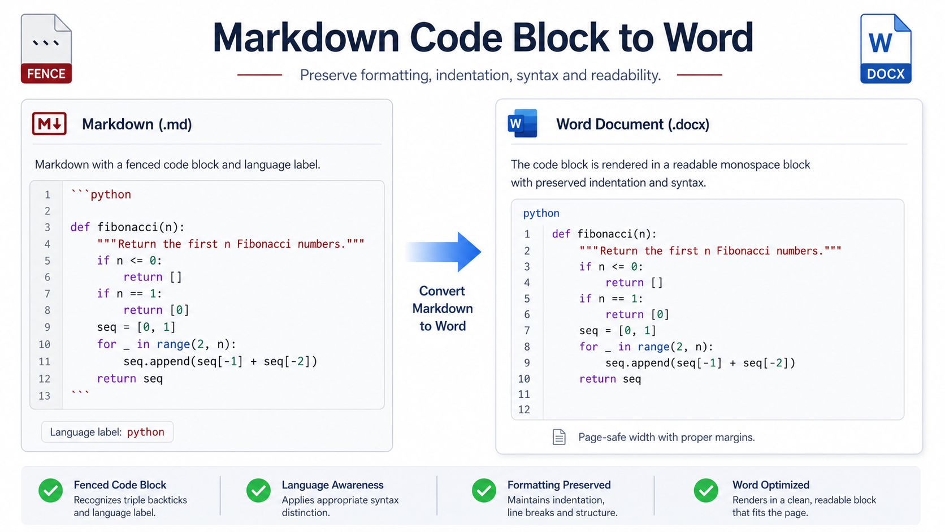
Task: Click 'def fibonacci(n):' in the Word panel
Action: pos(604,234)
